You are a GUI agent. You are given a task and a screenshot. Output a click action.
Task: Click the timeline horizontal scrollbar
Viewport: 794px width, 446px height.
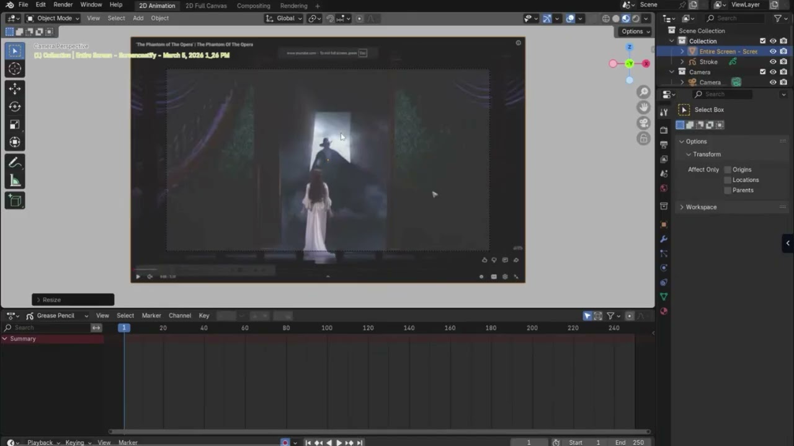[x=380, y=432]
